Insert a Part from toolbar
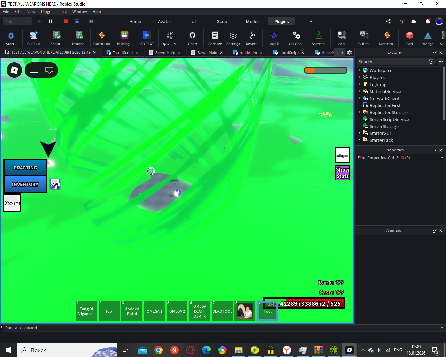 pyautogui.click(x=410, y=38)
